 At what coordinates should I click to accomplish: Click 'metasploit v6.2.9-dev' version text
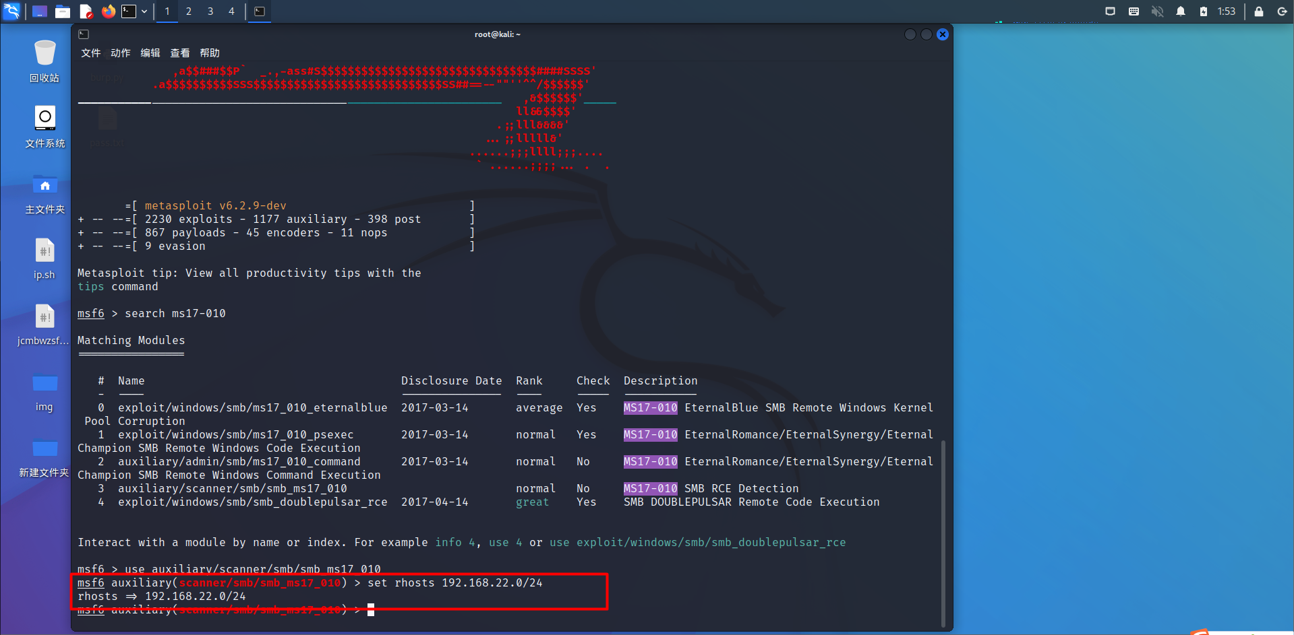pos(216,206)
